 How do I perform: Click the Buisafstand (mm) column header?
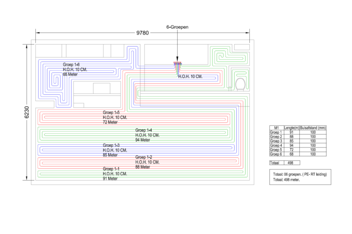coord(313,128)
